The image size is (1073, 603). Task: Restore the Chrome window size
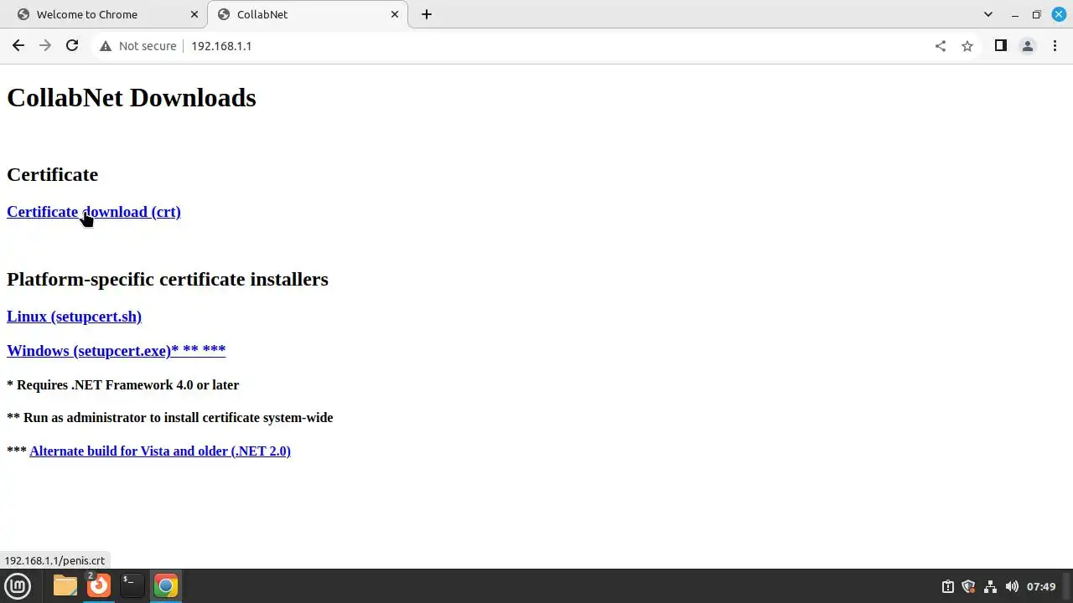tap(1037, 14)
